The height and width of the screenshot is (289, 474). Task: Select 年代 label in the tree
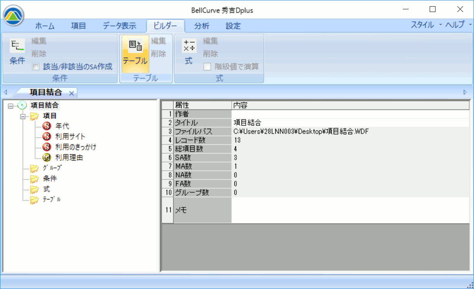click(x=62, y=126)
